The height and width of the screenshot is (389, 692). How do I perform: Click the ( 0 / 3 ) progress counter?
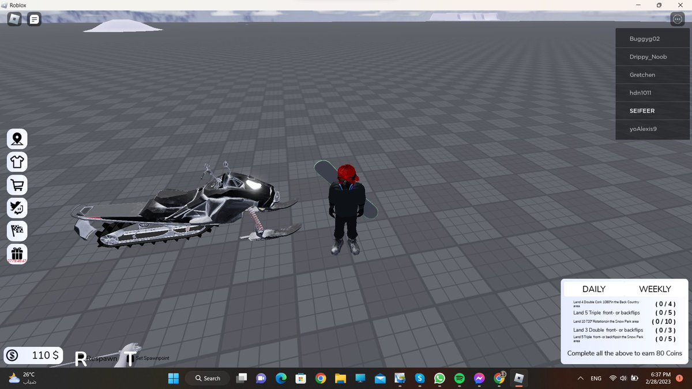point(665,330)
